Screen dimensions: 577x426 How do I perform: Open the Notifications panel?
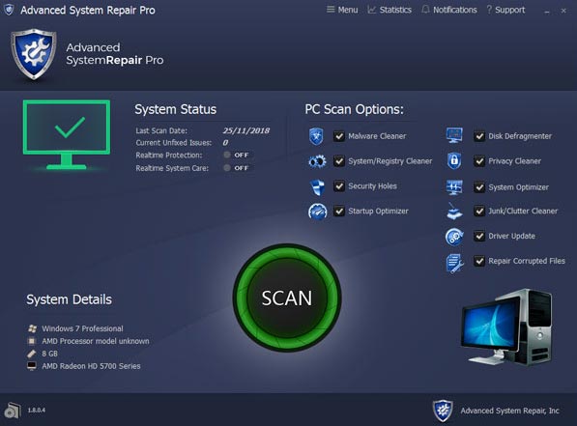[449, 10]
